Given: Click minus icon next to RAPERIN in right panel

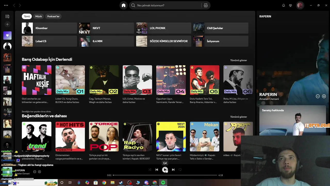Looking at the screenshot, I should coord(318,96).
